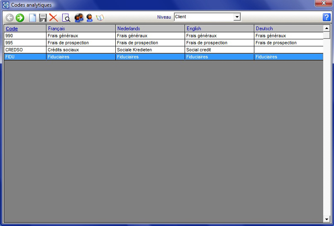
Task: Close the Codes analytiques window
Action: (324, 3)
